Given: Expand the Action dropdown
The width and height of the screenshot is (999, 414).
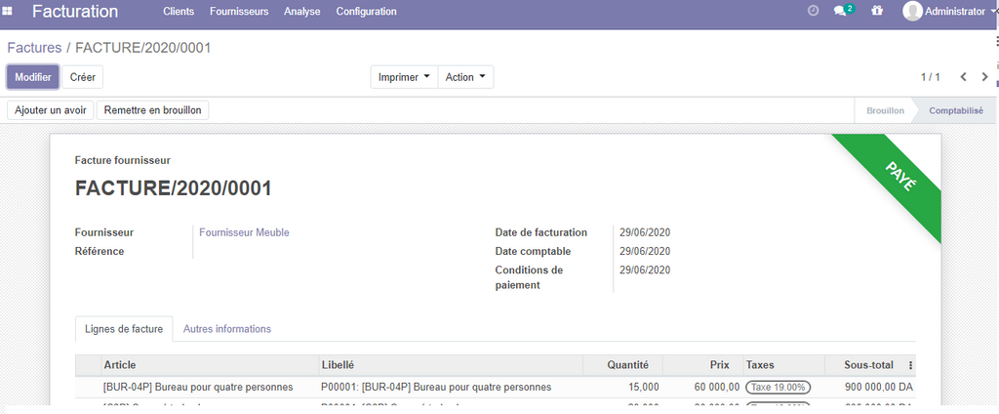Looking at the screenshot, I should pos(465,77).
